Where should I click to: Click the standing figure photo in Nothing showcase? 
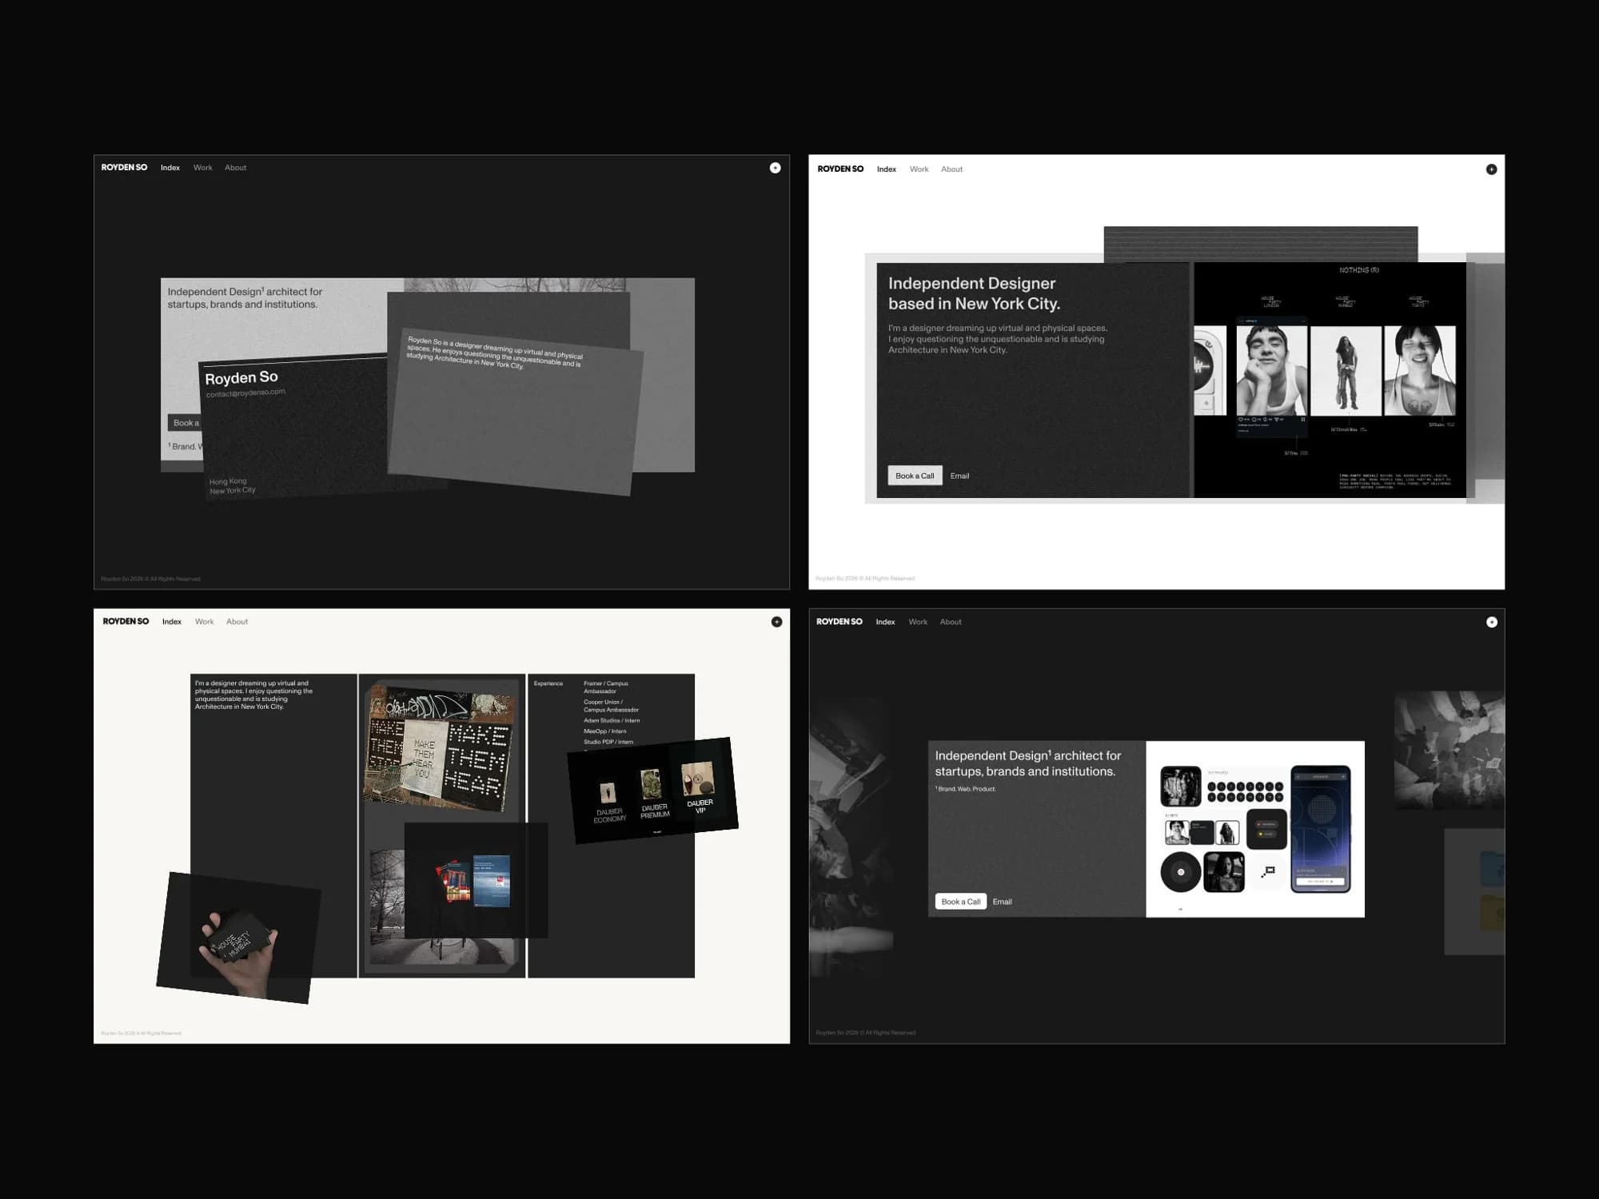[x=1347, y=370]
